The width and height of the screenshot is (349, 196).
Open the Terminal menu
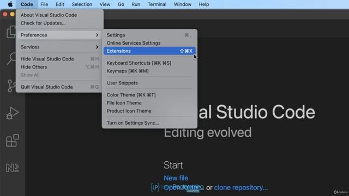coord(157,4)
